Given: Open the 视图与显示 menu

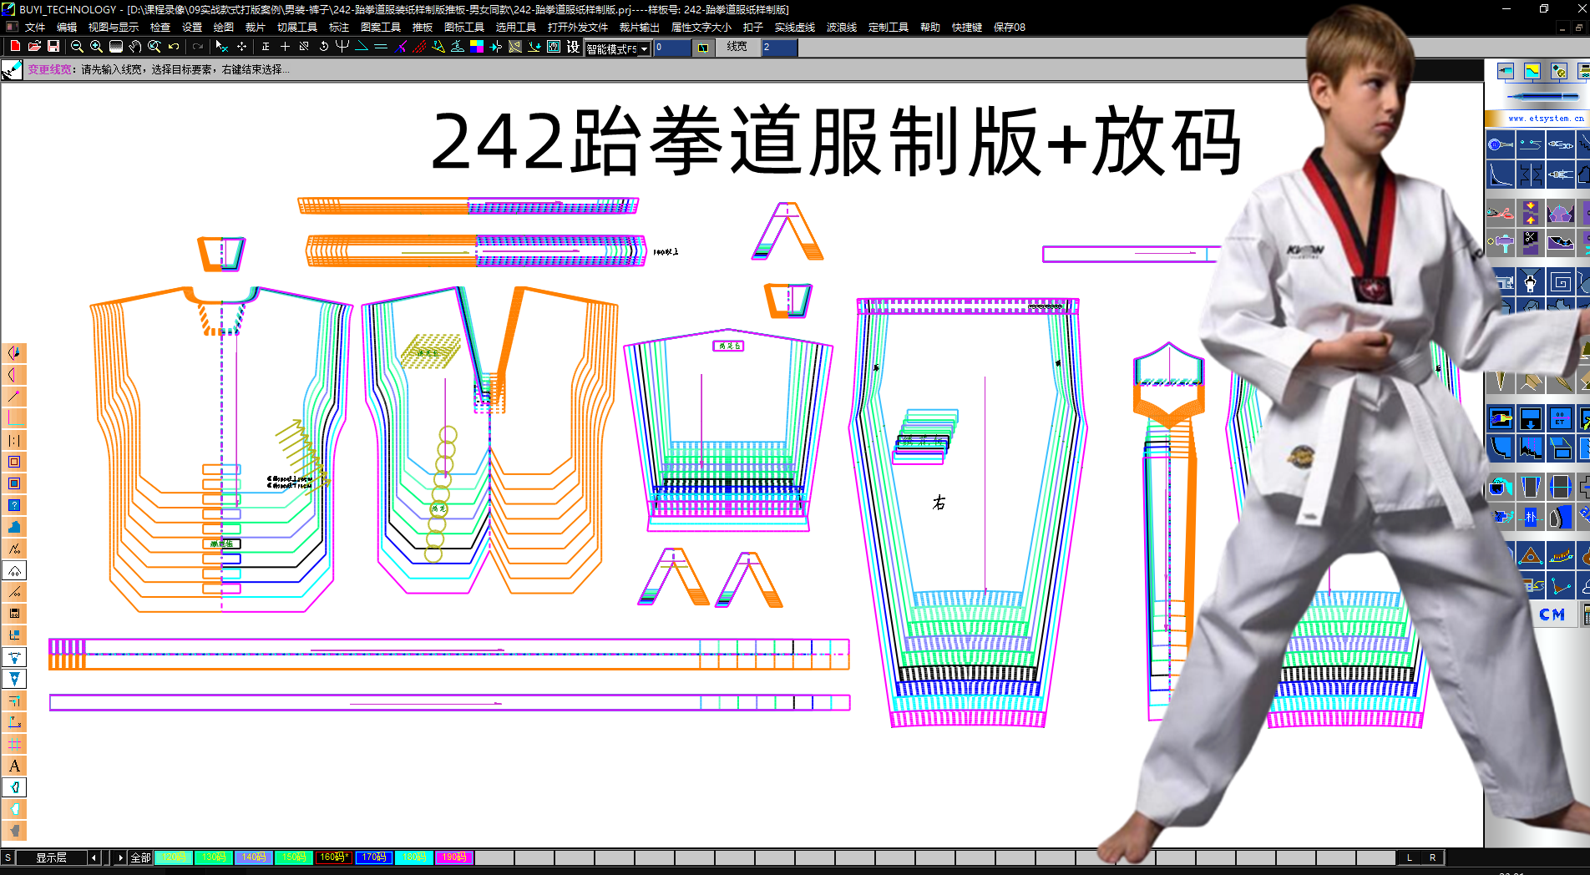Looking at the screenshot, I should [114, 27].
